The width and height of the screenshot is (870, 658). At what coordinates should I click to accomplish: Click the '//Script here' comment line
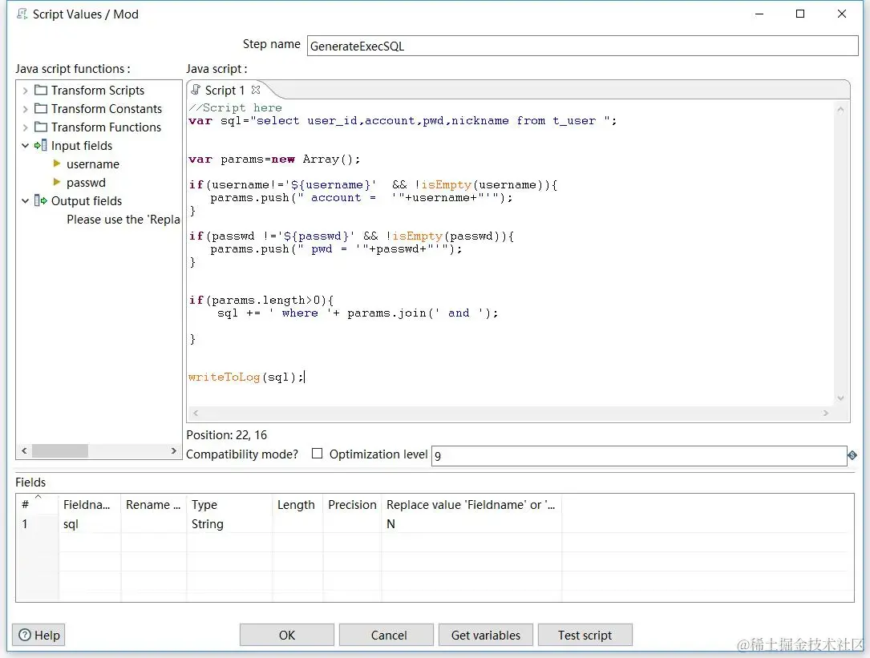[235, 107]
